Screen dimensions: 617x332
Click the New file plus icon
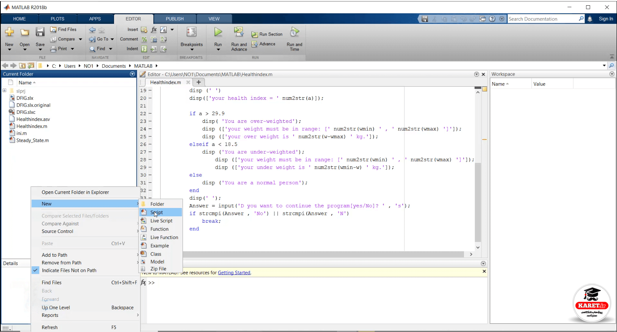tap(9, 33)
